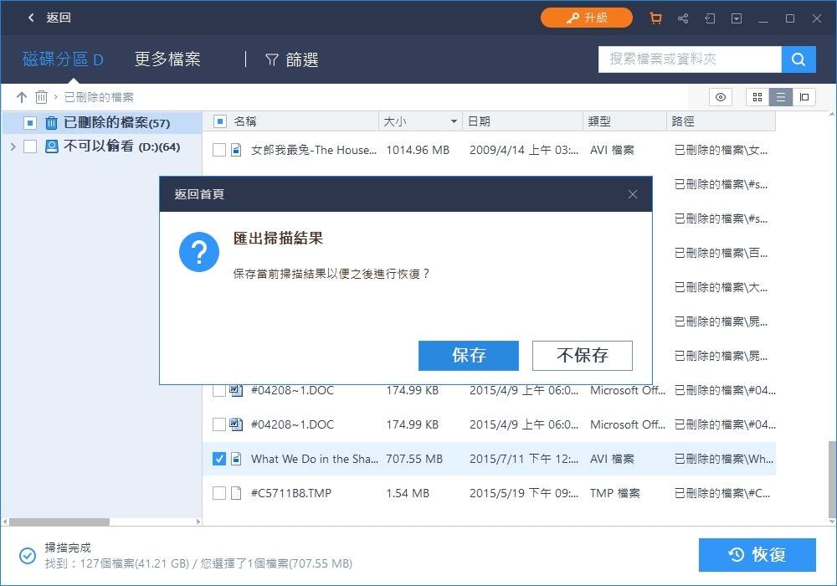Image resolution: width=837 pixels, height=586 pixels.
Task: Click the blue search magnifier button
Action: (798, 59)
